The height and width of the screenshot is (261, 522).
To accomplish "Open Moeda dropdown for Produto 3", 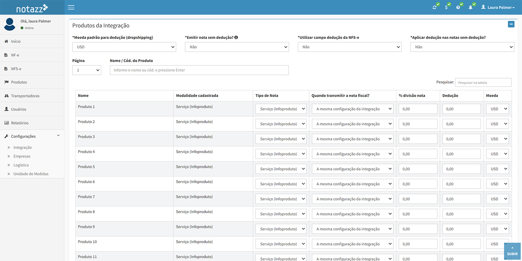I will coord(498,139).
